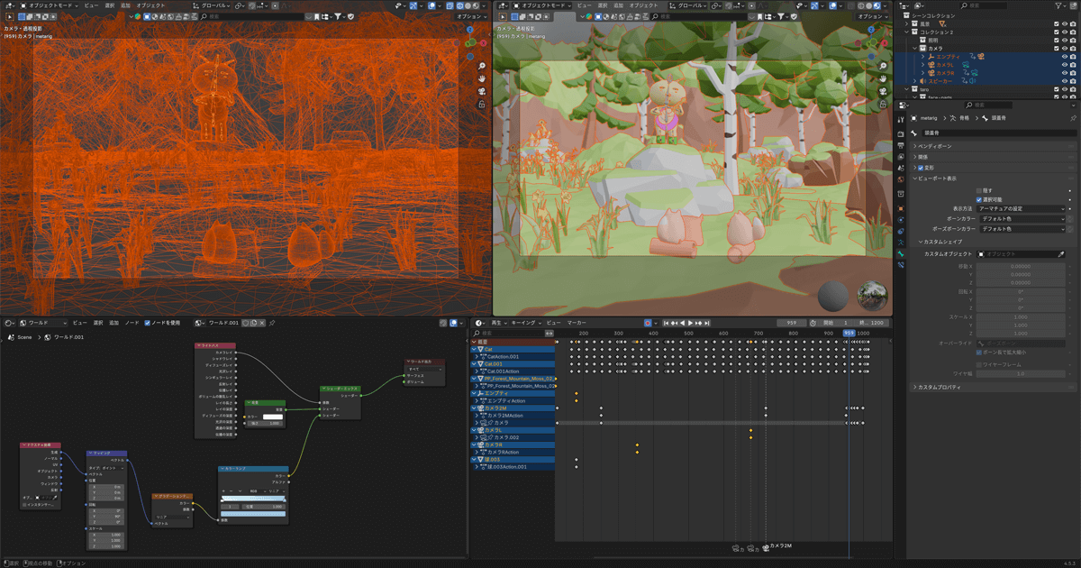Click the filter funnel icon in the Outliner

pyautogui.click(x=1058, y=6)
